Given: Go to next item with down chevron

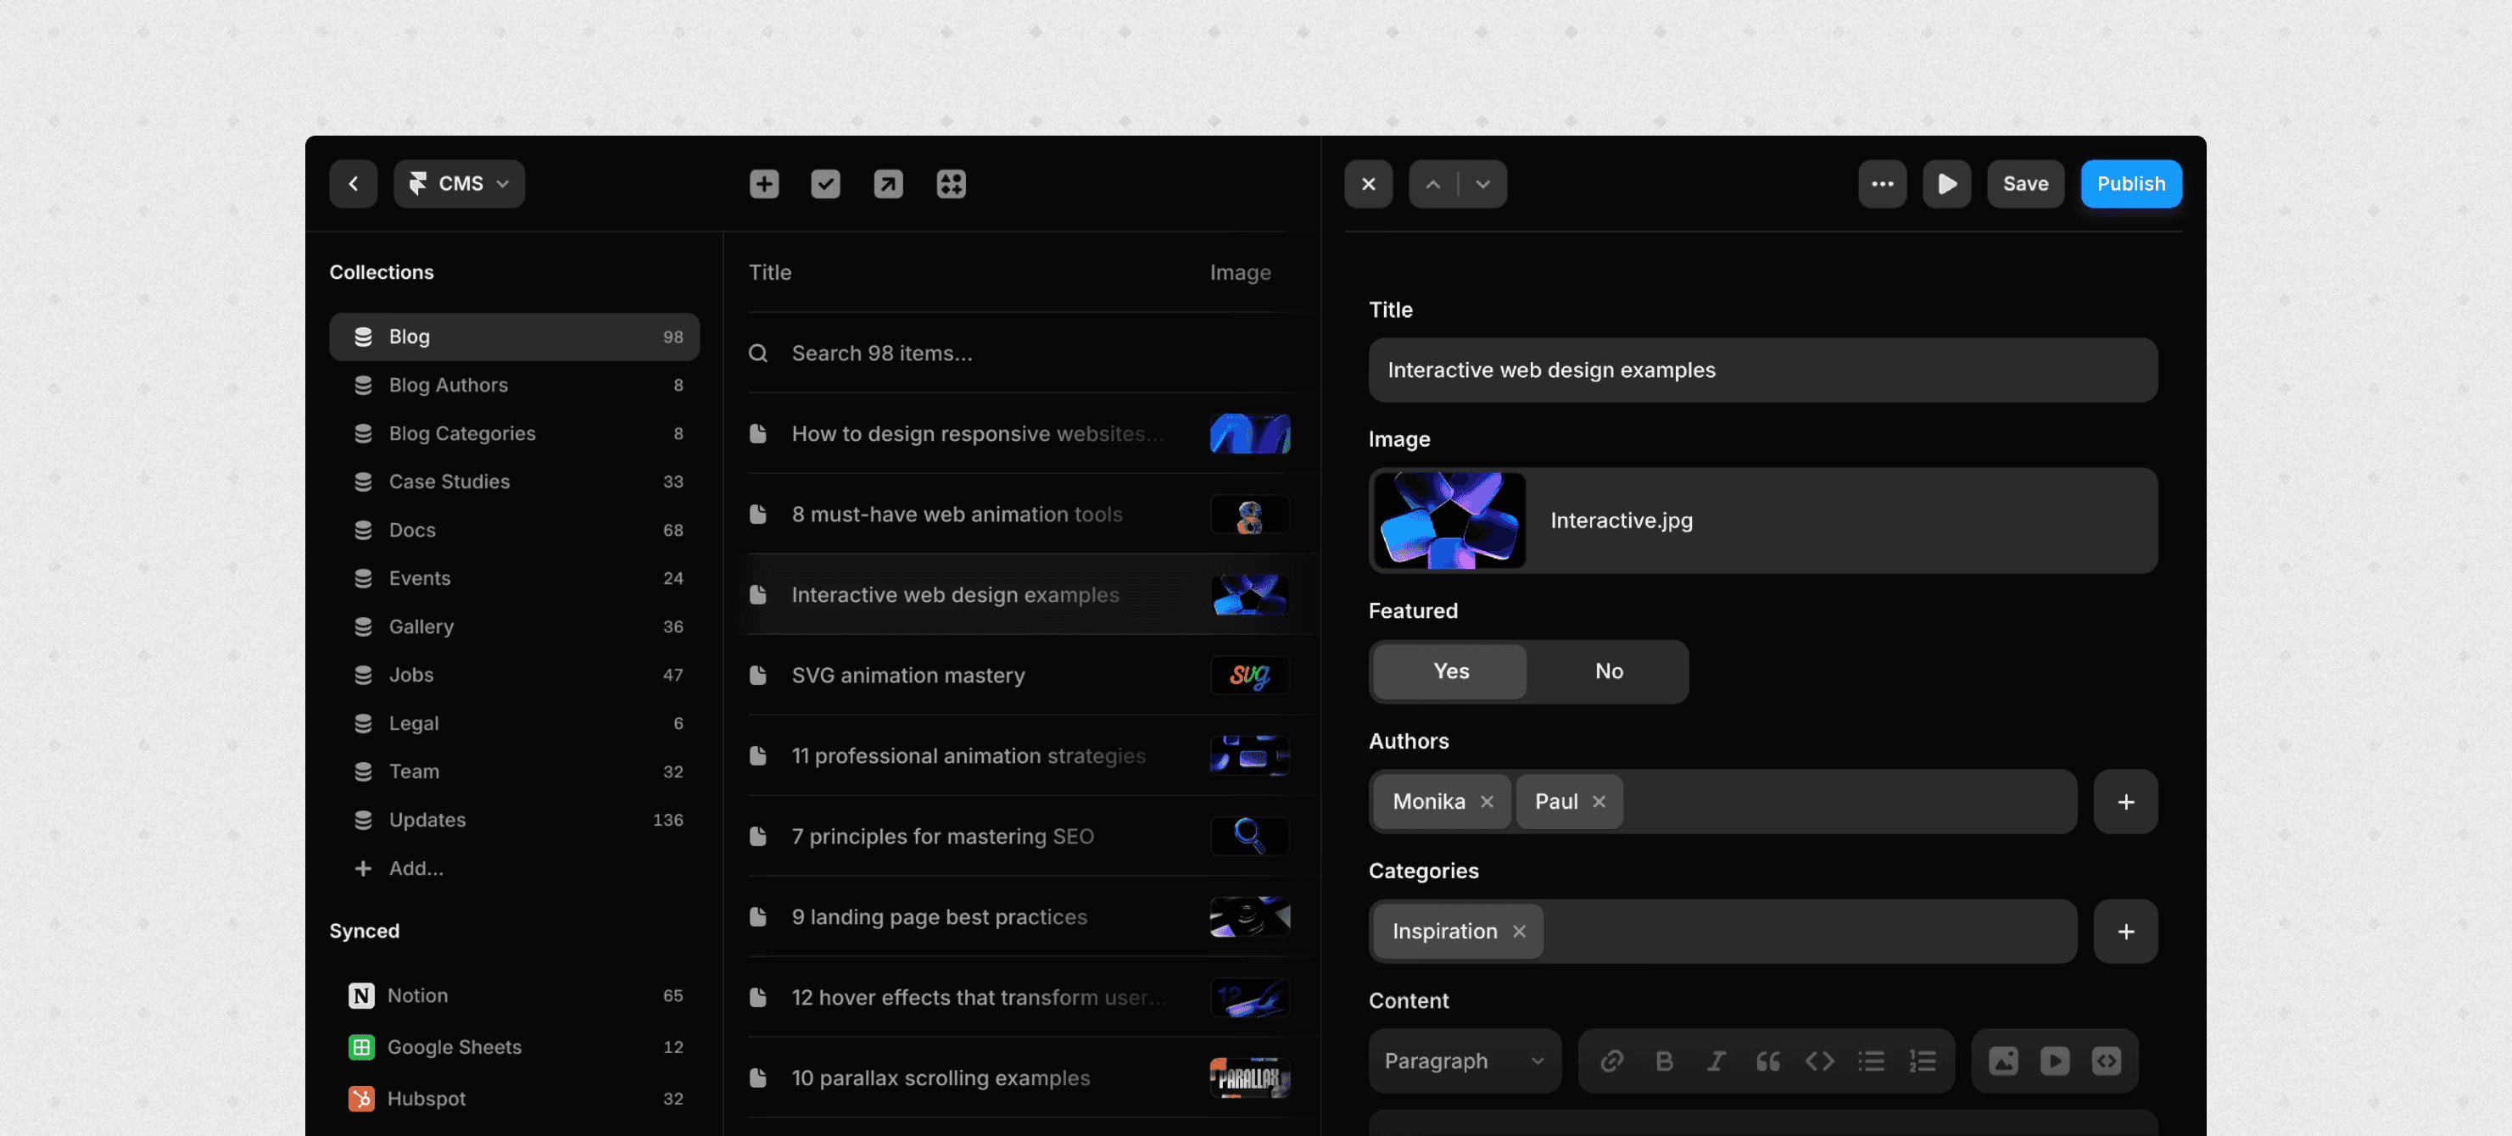Looking at the screenshot, I should [1482, 183].
